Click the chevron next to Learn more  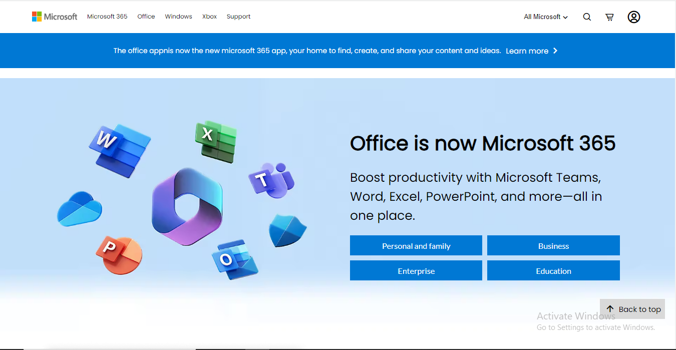point(555,51)
